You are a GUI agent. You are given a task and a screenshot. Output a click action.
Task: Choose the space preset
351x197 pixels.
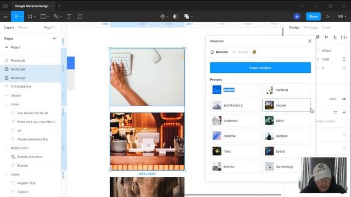click(x=286, y=151)
